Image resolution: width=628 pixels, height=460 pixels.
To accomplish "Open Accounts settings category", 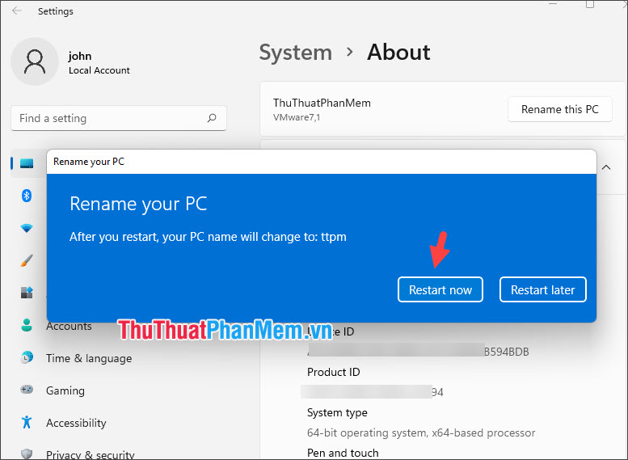I will click(69, 326).
